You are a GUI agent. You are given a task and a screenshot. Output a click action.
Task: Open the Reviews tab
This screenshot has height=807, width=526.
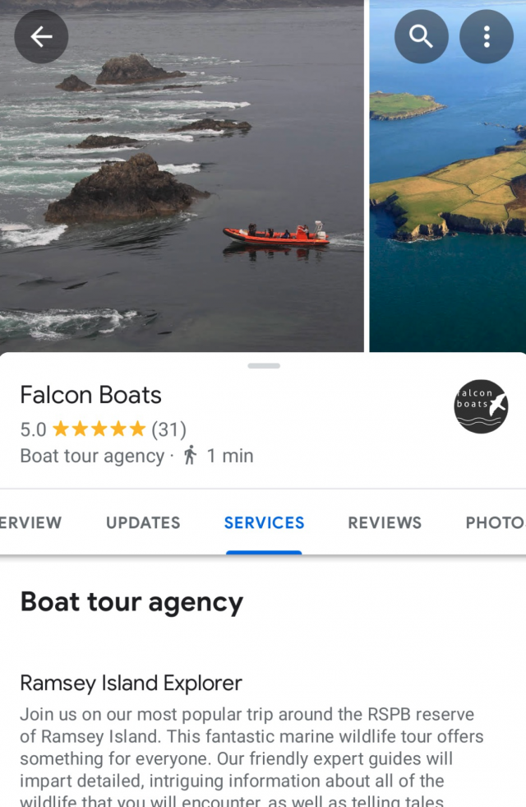point(385,522)
